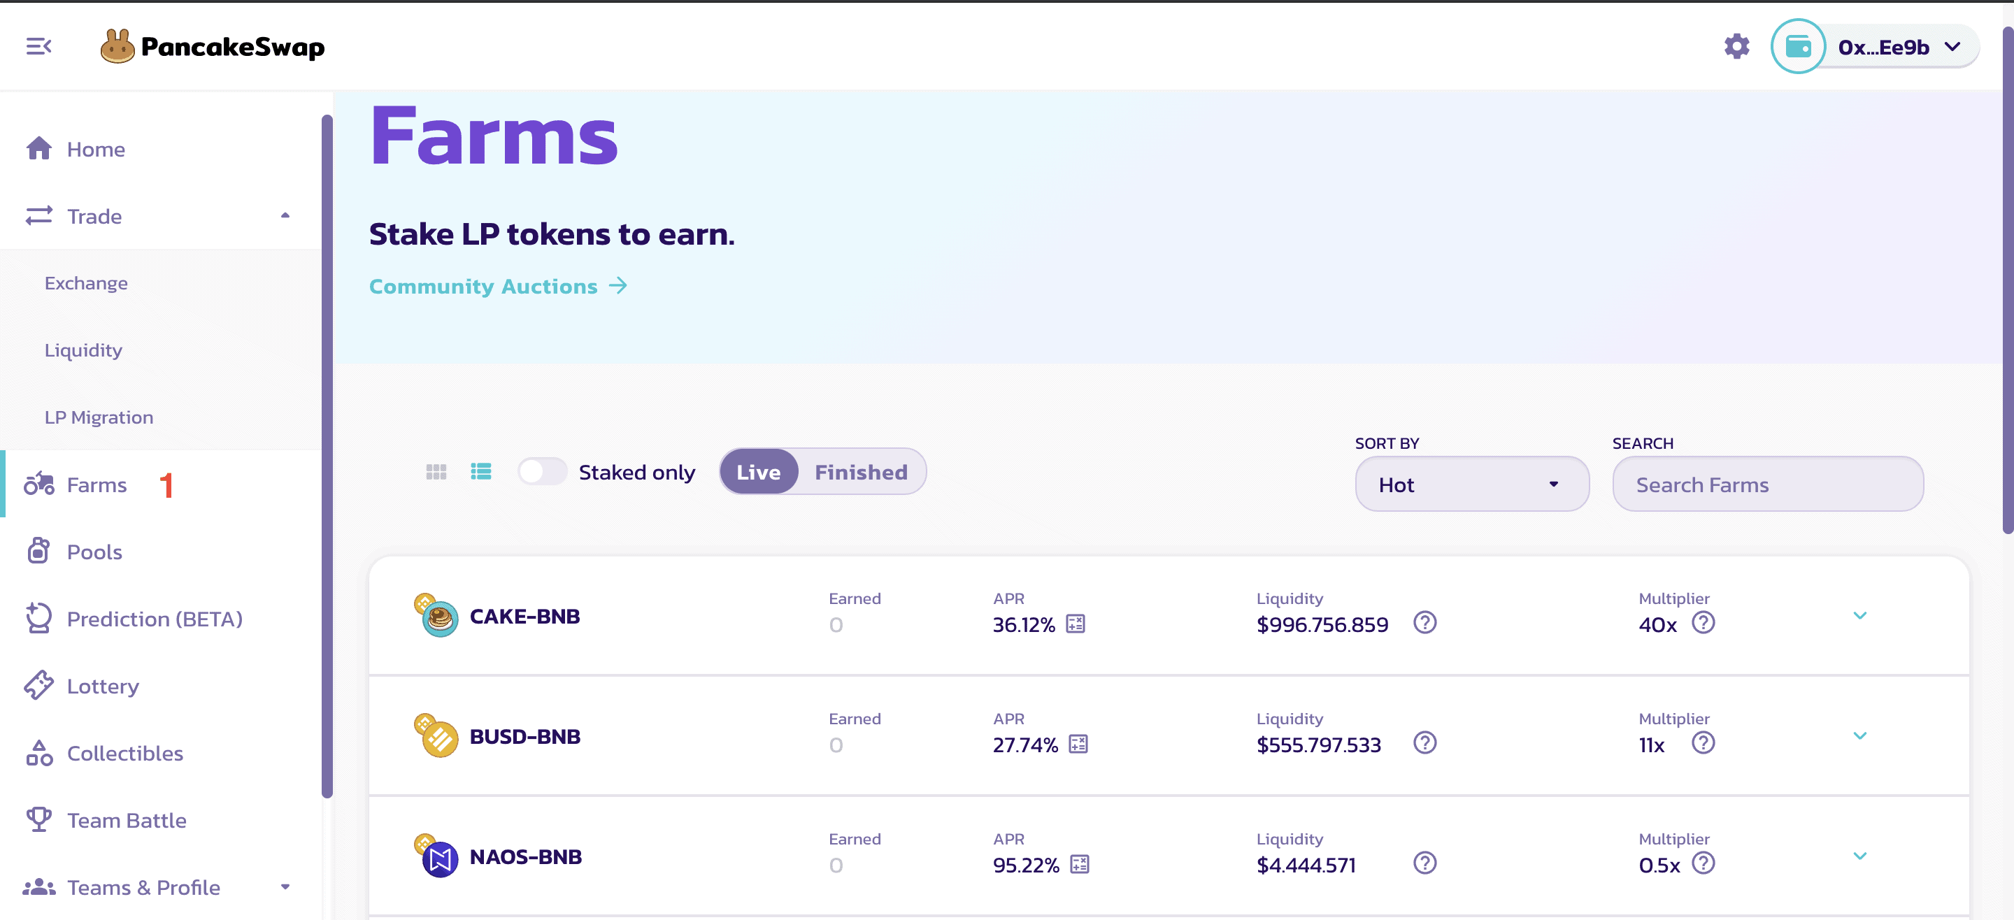Screen dimensions: 2014x920
Task: Switch to list table view icon
Action: [x=481, y=471]
